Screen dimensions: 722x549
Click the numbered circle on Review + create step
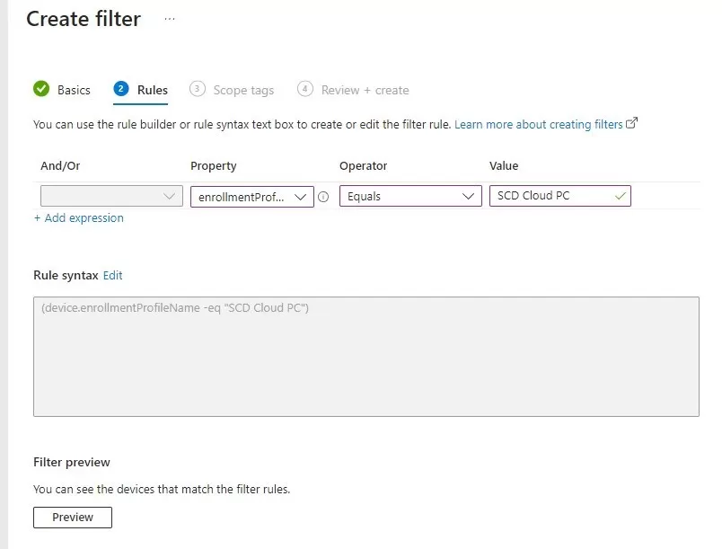(305, 89)
